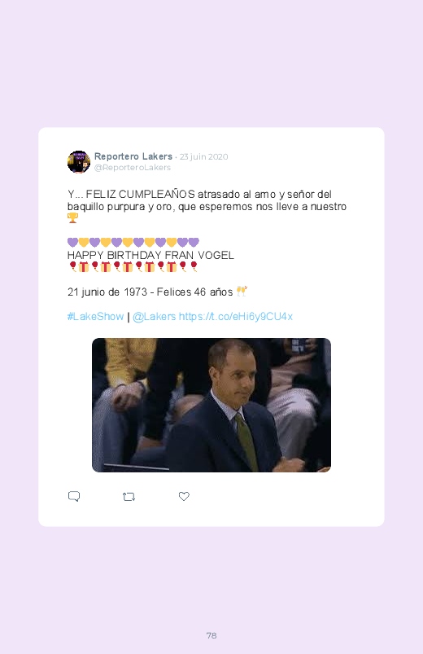Click the first gift box emoji
Viewport: 423px width, 654px height.
click(84, 267)
